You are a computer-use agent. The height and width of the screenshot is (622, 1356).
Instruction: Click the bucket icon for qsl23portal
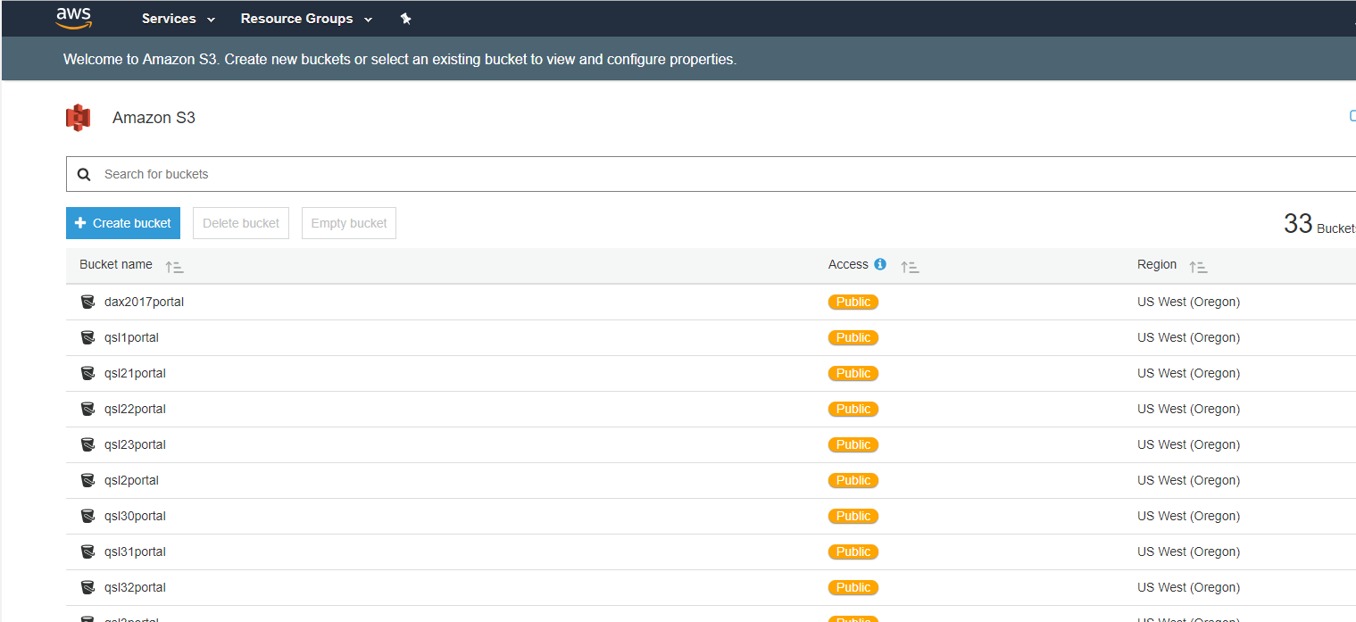coord(87,444)
